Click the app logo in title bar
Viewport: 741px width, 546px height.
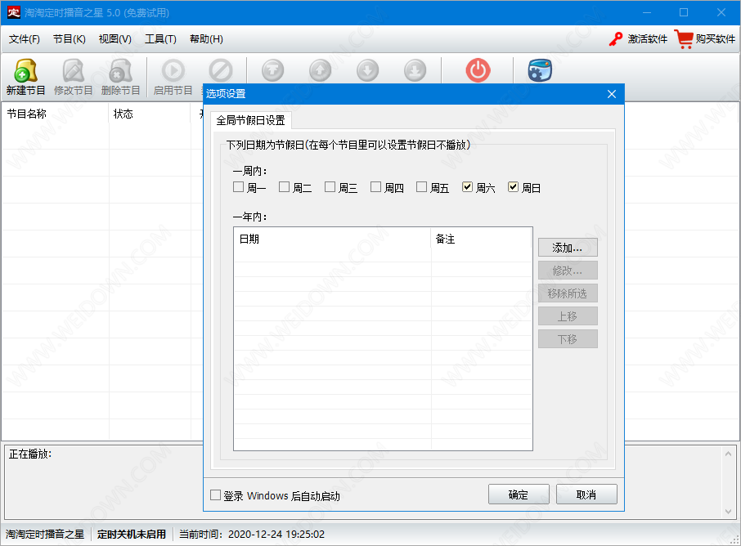coord(14,12)
